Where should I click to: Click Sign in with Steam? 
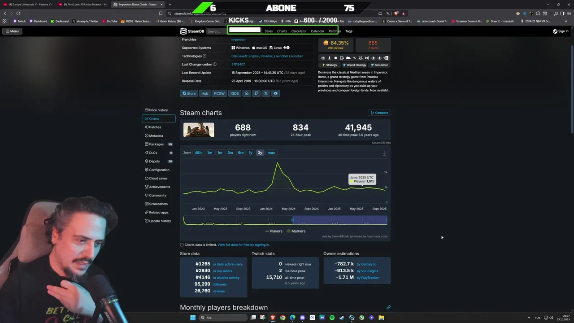pos(561,31)
